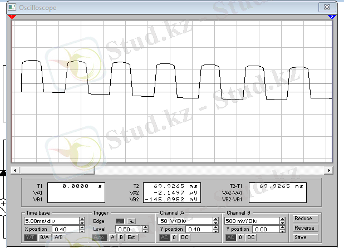Click the left arrow of the horizontal scrollbar
This screenshot has height=248, width=344.
click(x=14, y=170)
